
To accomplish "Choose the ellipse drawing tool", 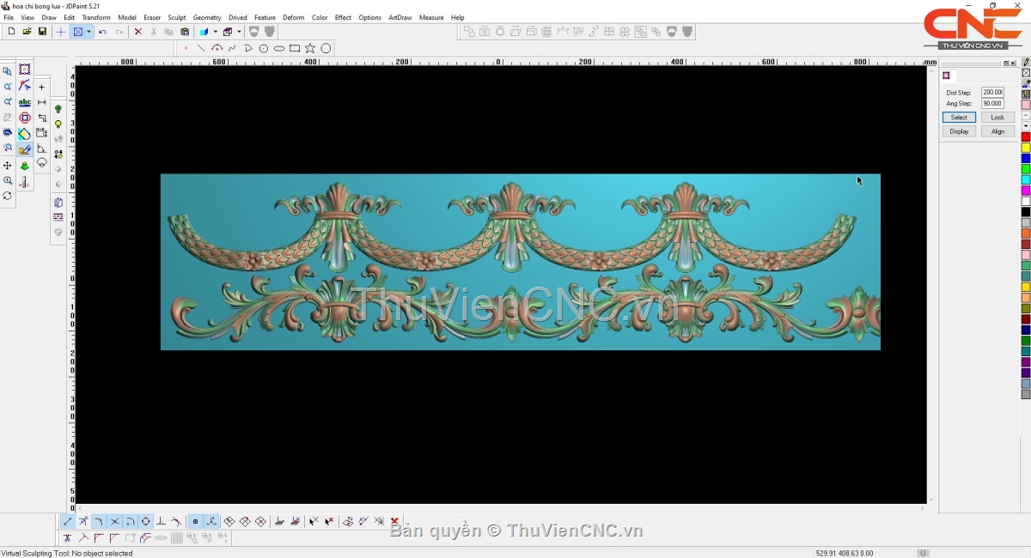I will pos(279,48).
